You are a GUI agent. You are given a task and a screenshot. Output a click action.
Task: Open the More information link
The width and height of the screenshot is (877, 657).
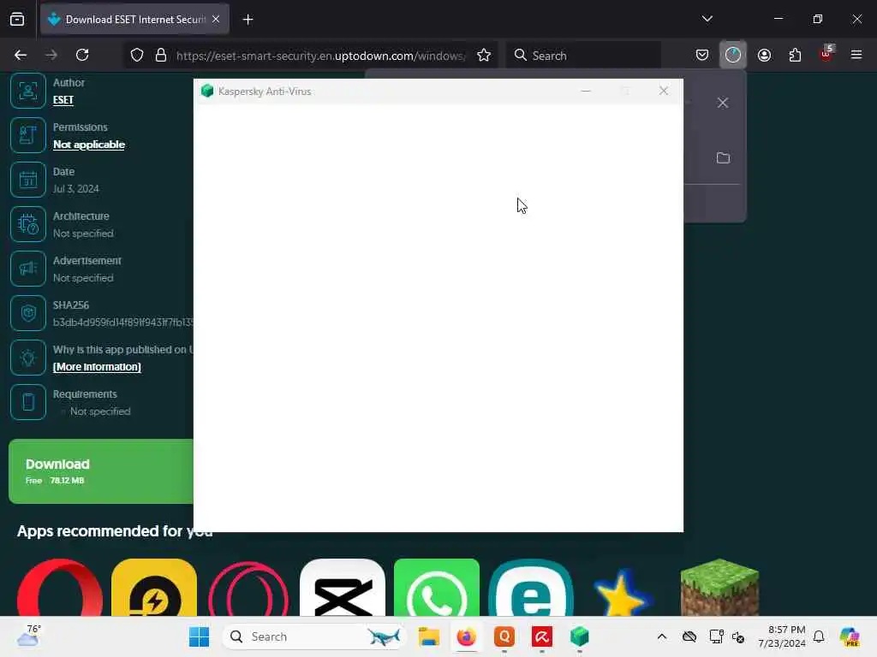point(97,367)
